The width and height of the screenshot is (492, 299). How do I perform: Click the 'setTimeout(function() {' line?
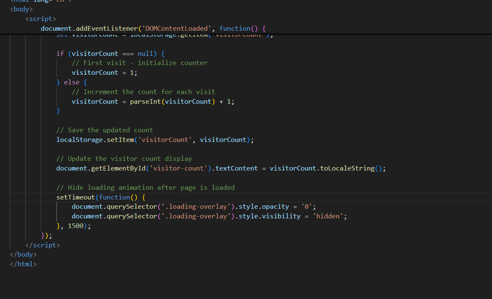[x=101, y=197]
